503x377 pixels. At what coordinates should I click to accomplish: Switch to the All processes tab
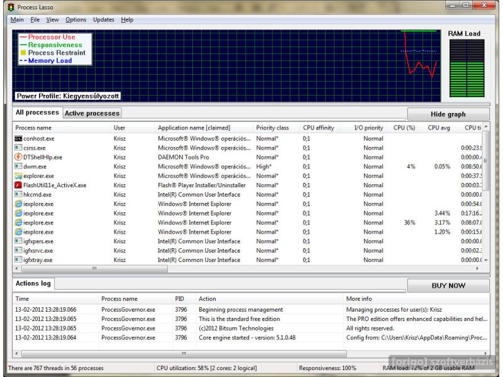(37, 112)
